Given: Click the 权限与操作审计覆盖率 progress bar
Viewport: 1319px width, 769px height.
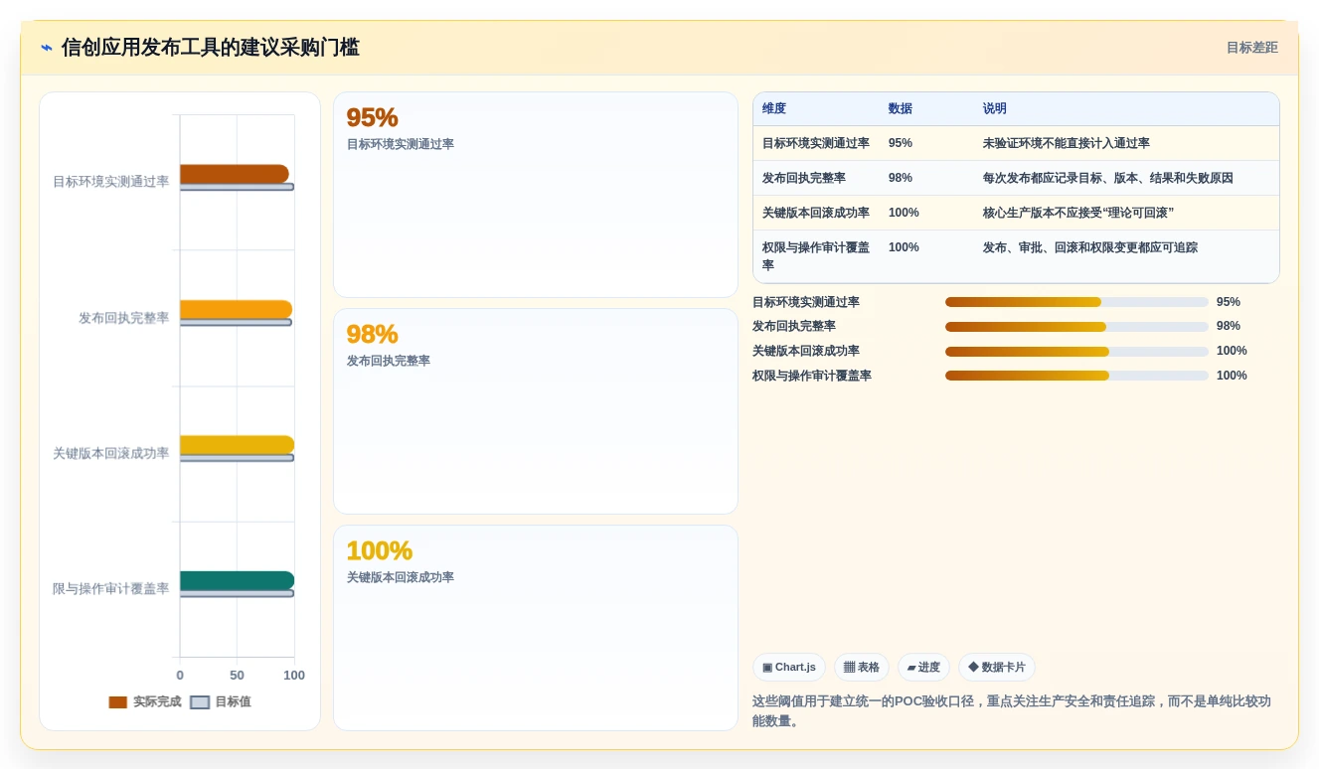Looking at the screenshot, I should pyautogui.click(x=1076, y=376).
